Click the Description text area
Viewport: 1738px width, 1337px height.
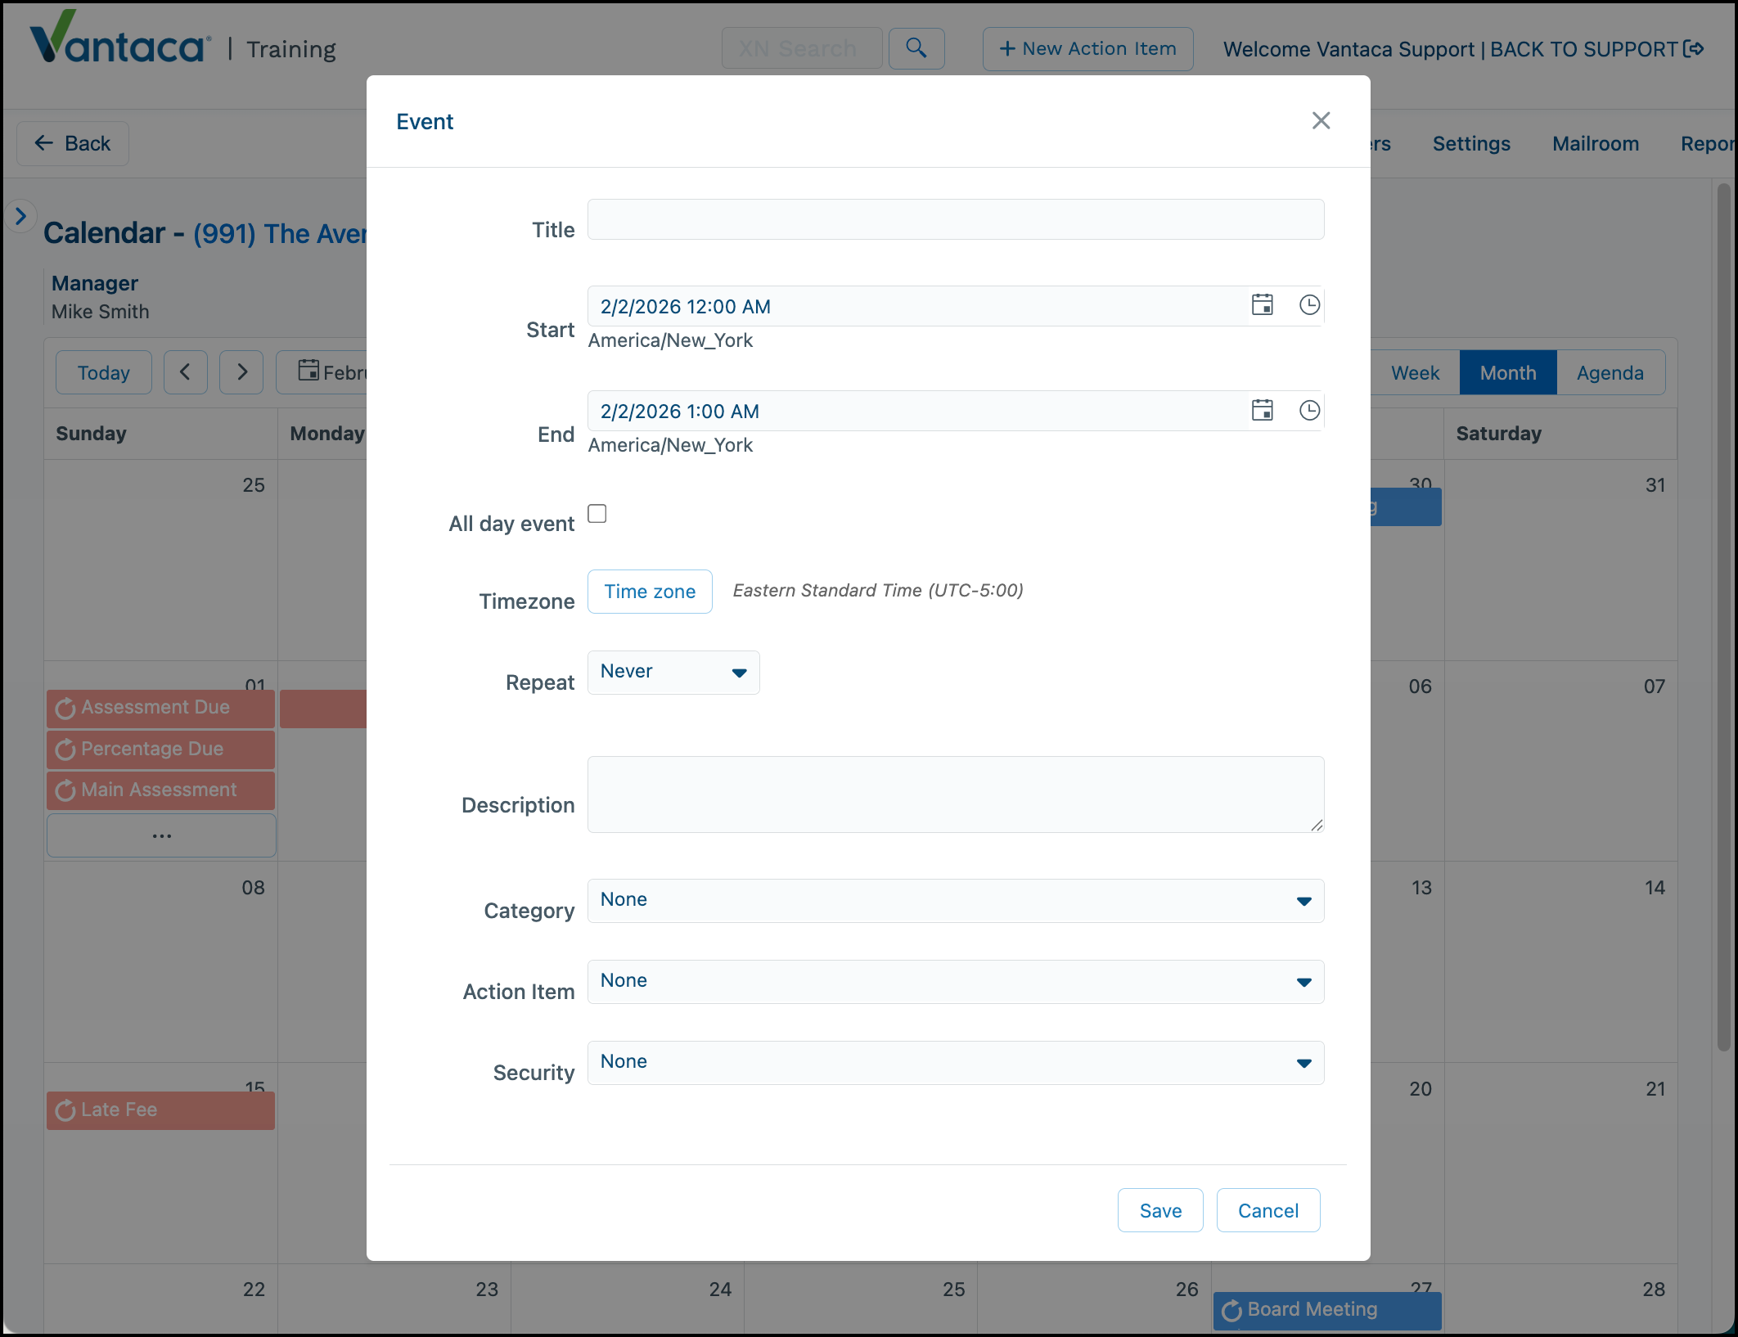click(956, 795)
